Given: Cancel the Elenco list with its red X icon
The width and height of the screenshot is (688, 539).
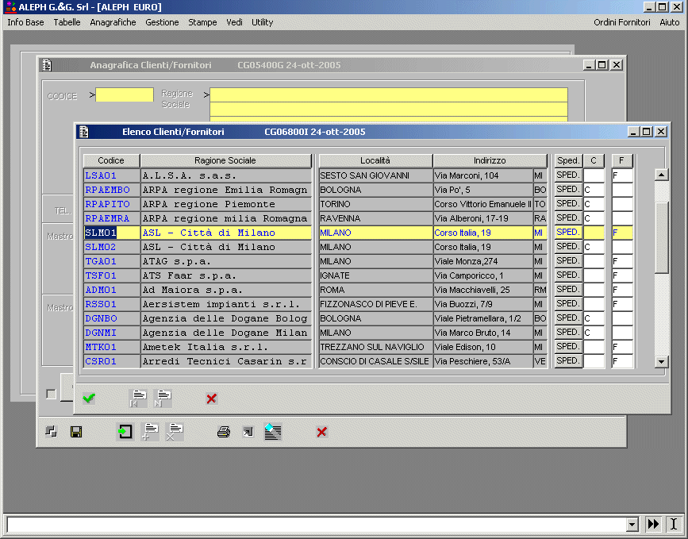Looking at the screenshot, I should coord(212,398).
